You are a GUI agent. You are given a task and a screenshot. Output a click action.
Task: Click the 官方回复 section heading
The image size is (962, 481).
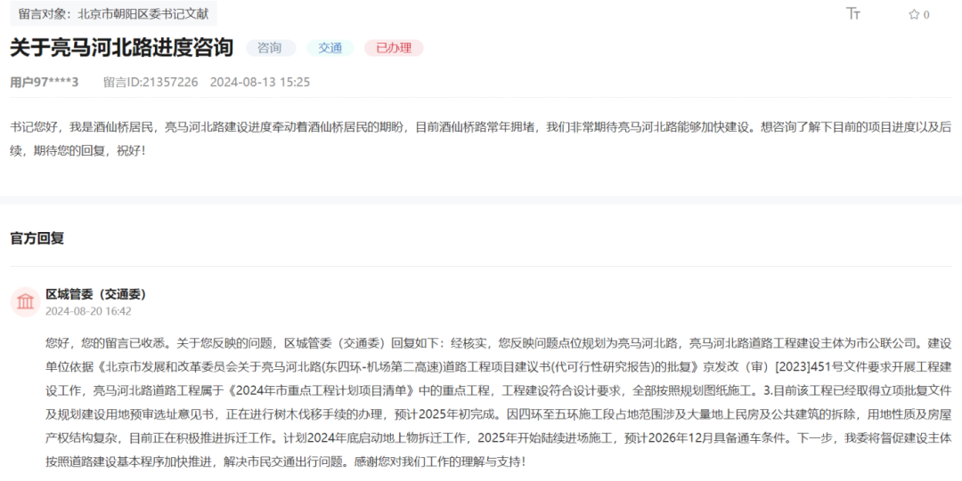click(x=37, y=238)
